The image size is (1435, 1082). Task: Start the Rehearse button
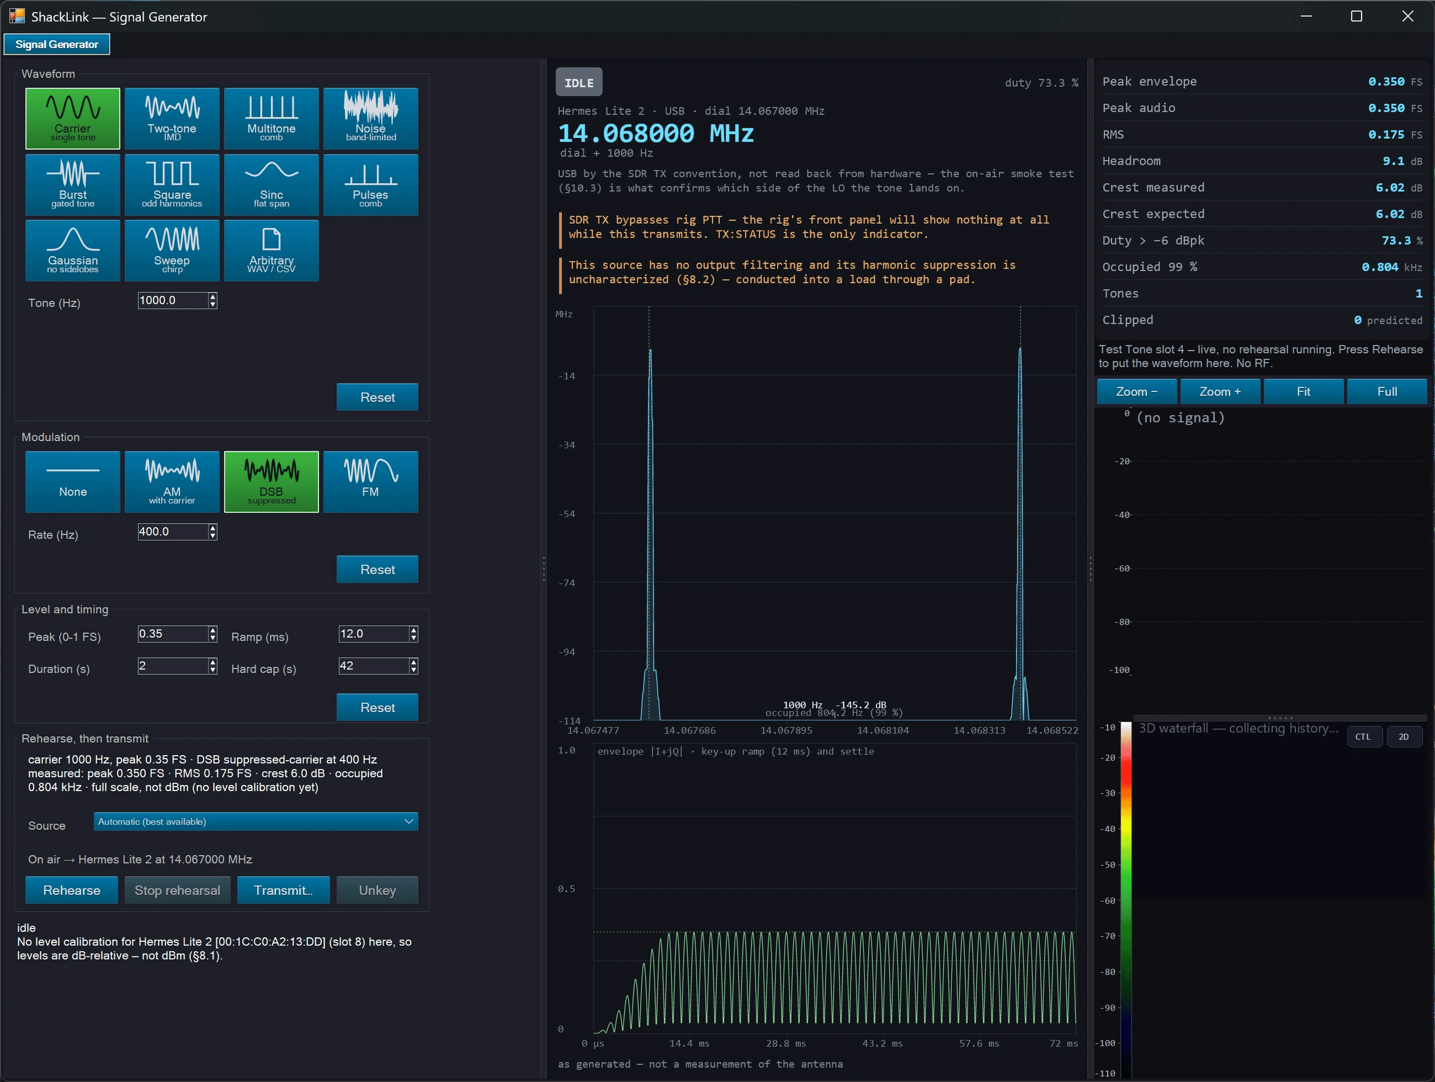(71, 890)
